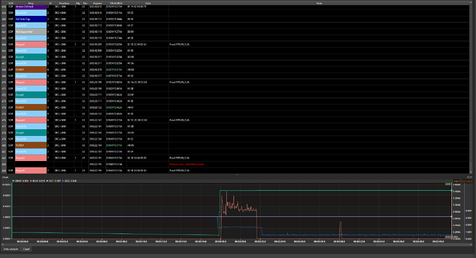Select the Request message in row 482

(30, 158)
